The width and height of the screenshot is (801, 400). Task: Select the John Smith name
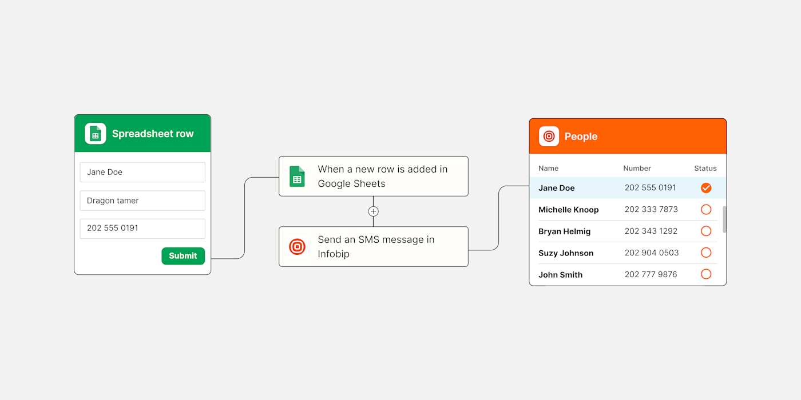tap(561, 275)
